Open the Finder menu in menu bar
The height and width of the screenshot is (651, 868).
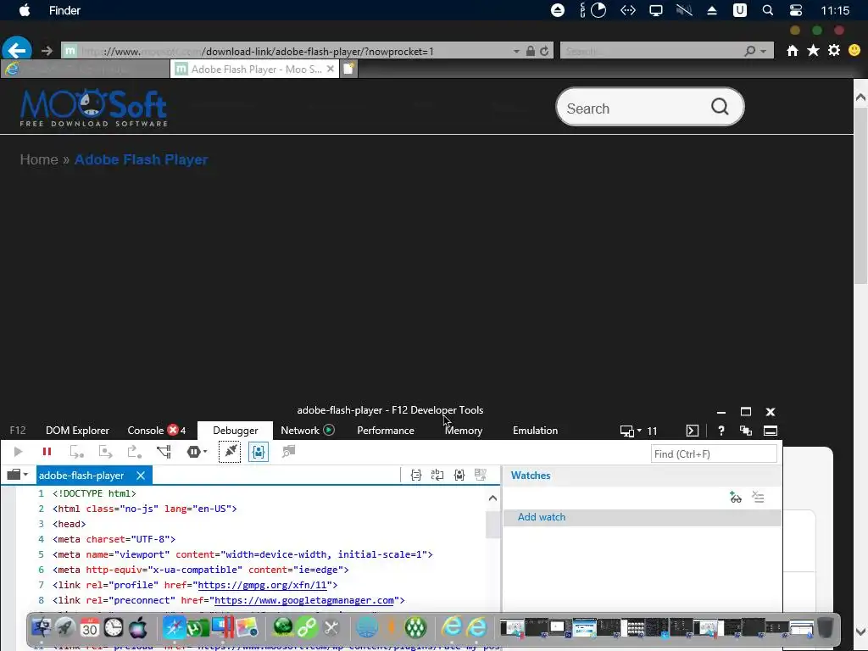tap(64, 10)
